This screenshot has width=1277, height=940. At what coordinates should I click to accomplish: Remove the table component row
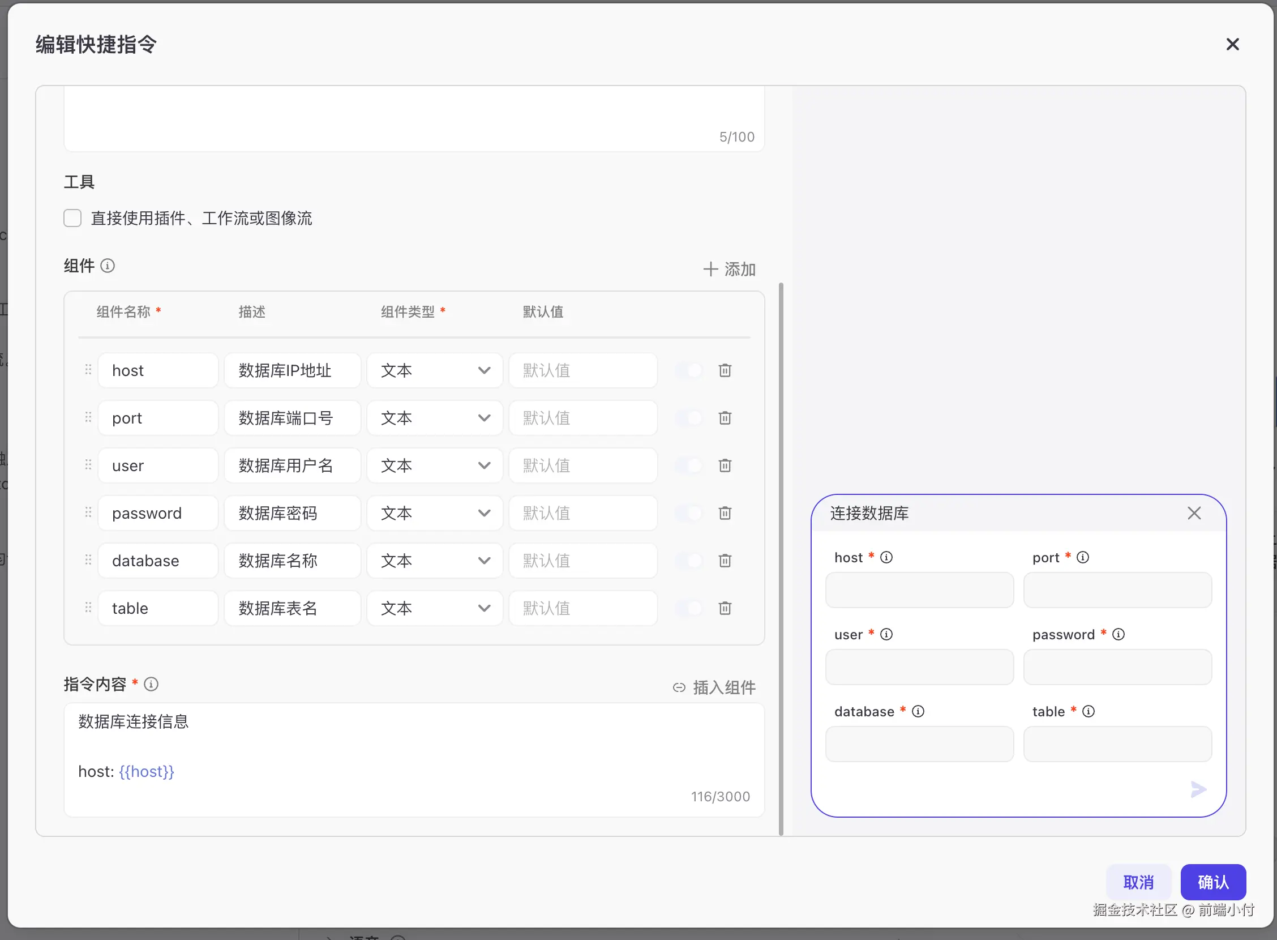tap(725, 608)
